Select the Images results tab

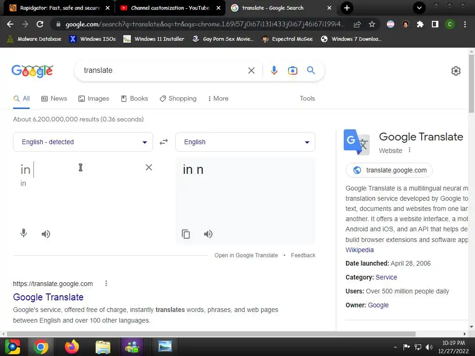point(94,98)
